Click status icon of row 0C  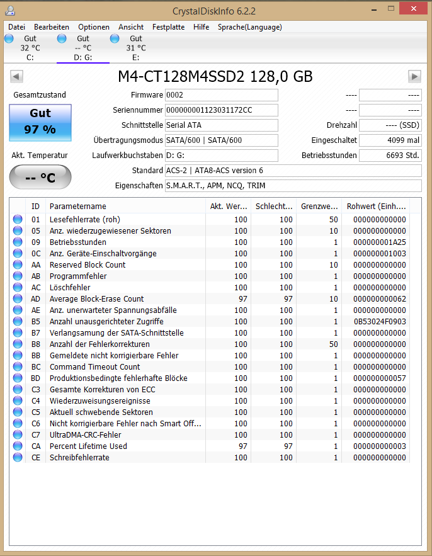[x=18, y=254]
